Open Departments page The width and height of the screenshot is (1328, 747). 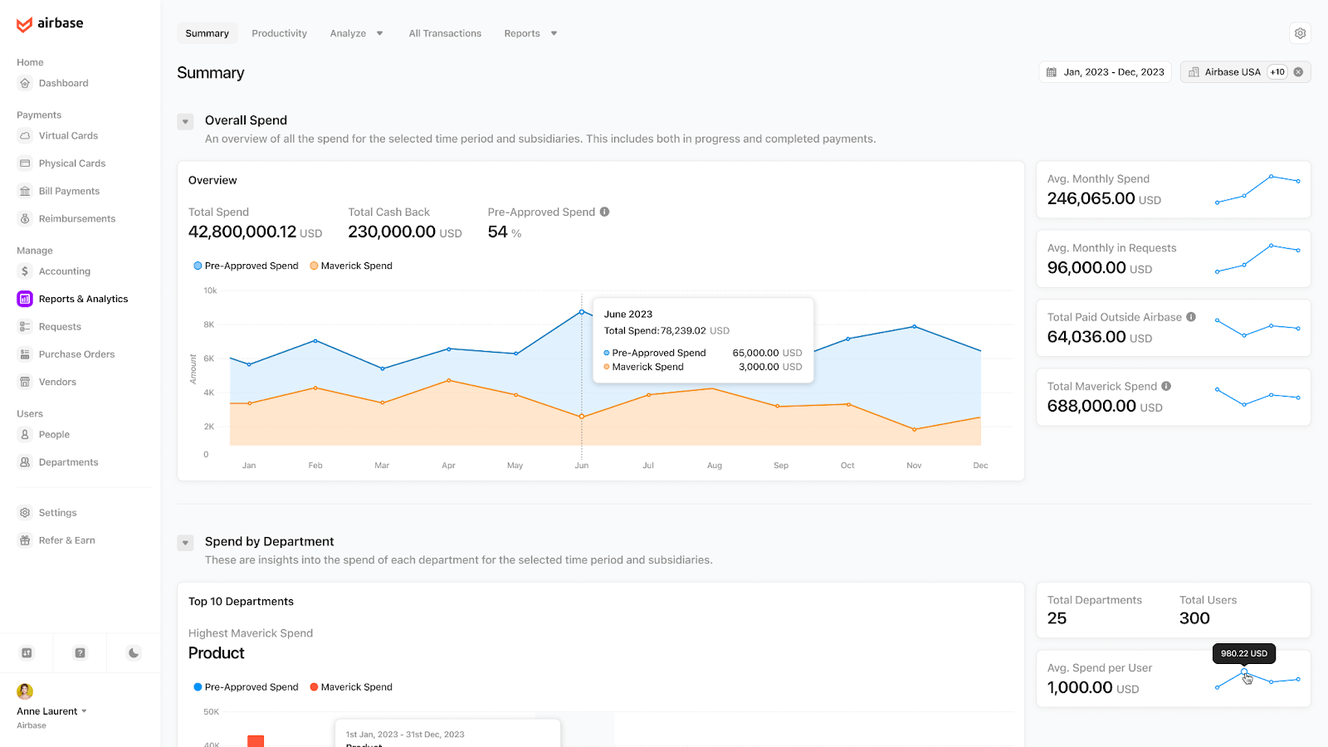(68, 462)
